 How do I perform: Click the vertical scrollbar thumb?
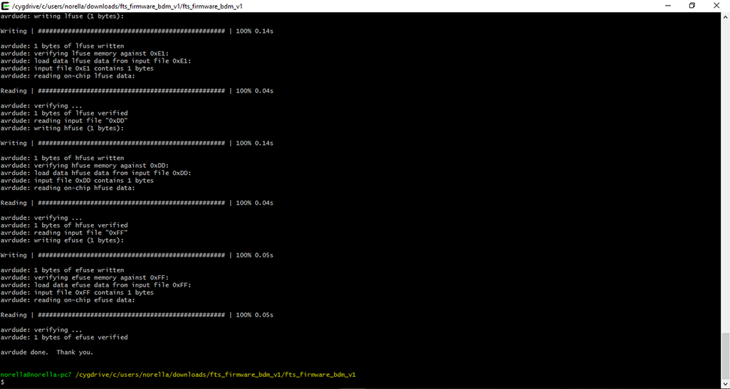click(x=725, y=356)
